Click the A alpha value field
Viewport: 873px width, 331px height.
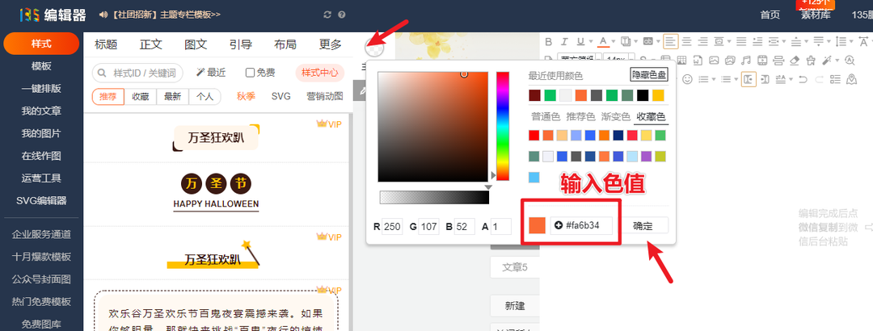tap(501, 226)
